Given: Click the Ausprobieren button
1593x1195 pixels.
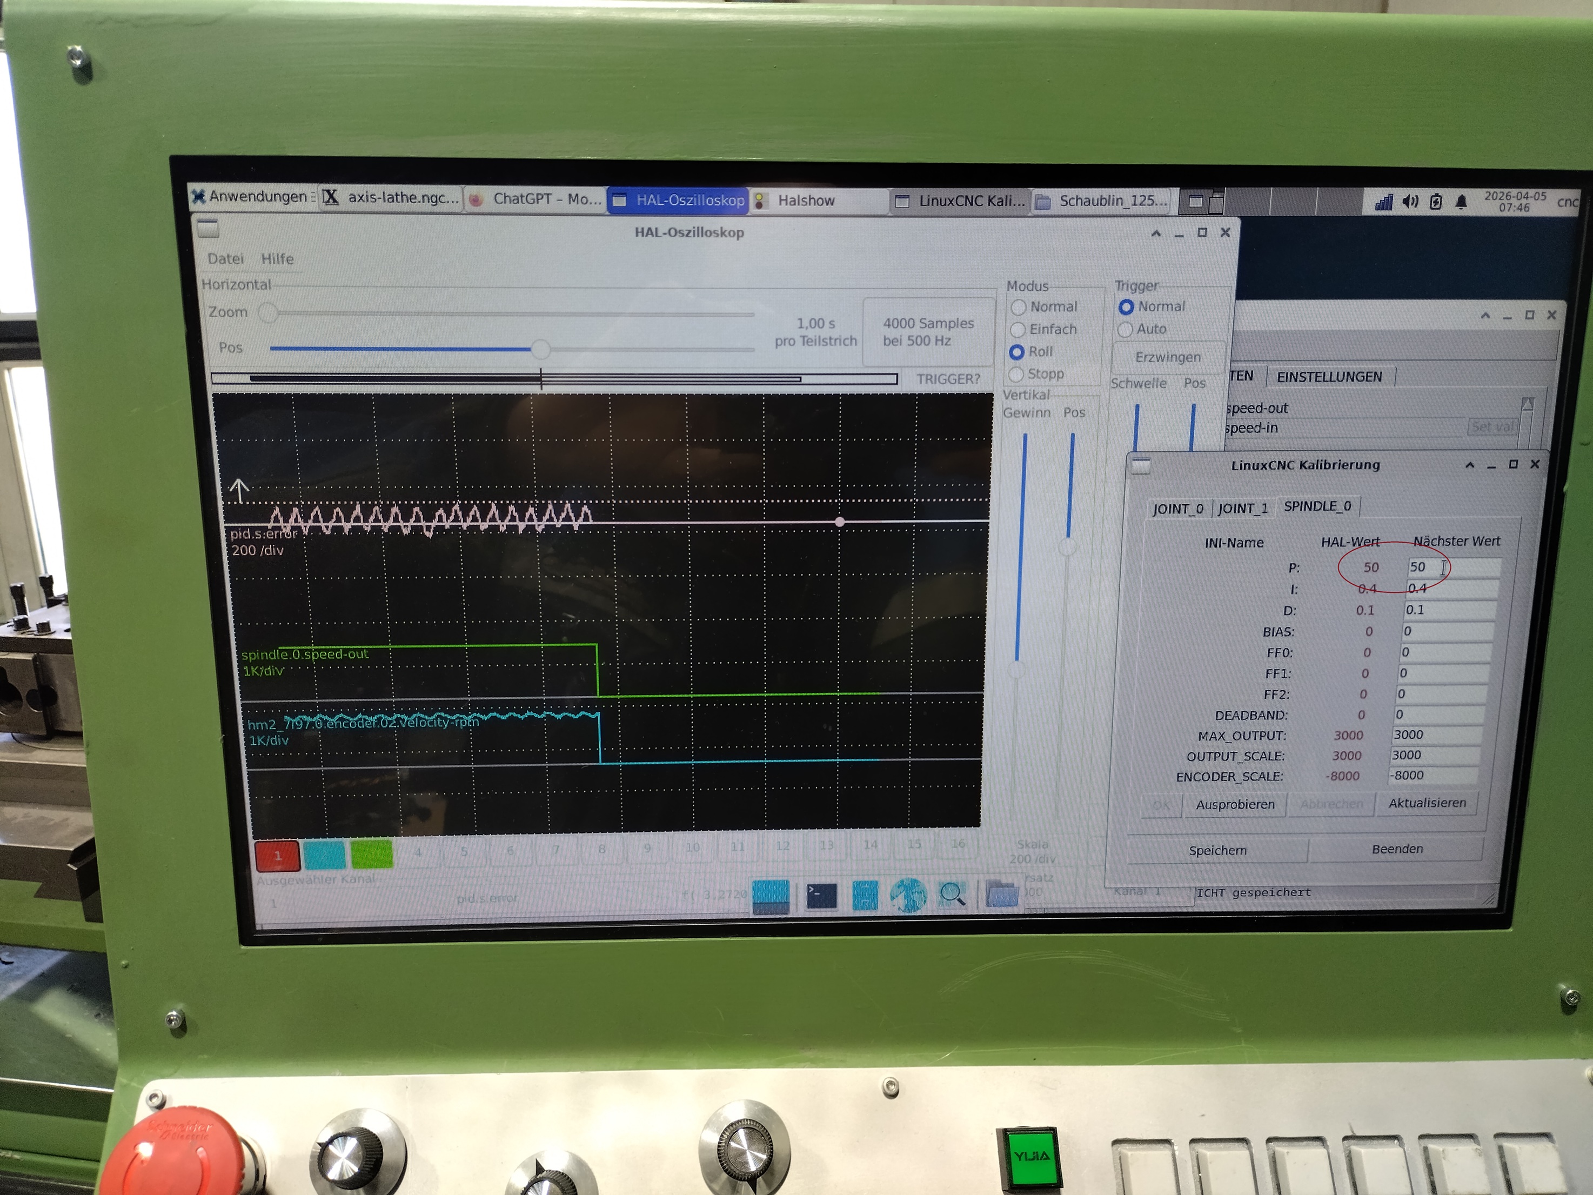Looking at the screenshot, I should click(x=1234, y=805).
